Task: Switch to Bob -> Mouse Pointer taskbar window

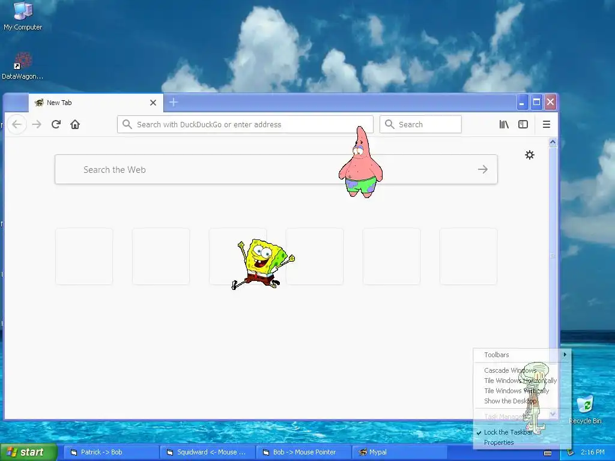Action: 303,452
